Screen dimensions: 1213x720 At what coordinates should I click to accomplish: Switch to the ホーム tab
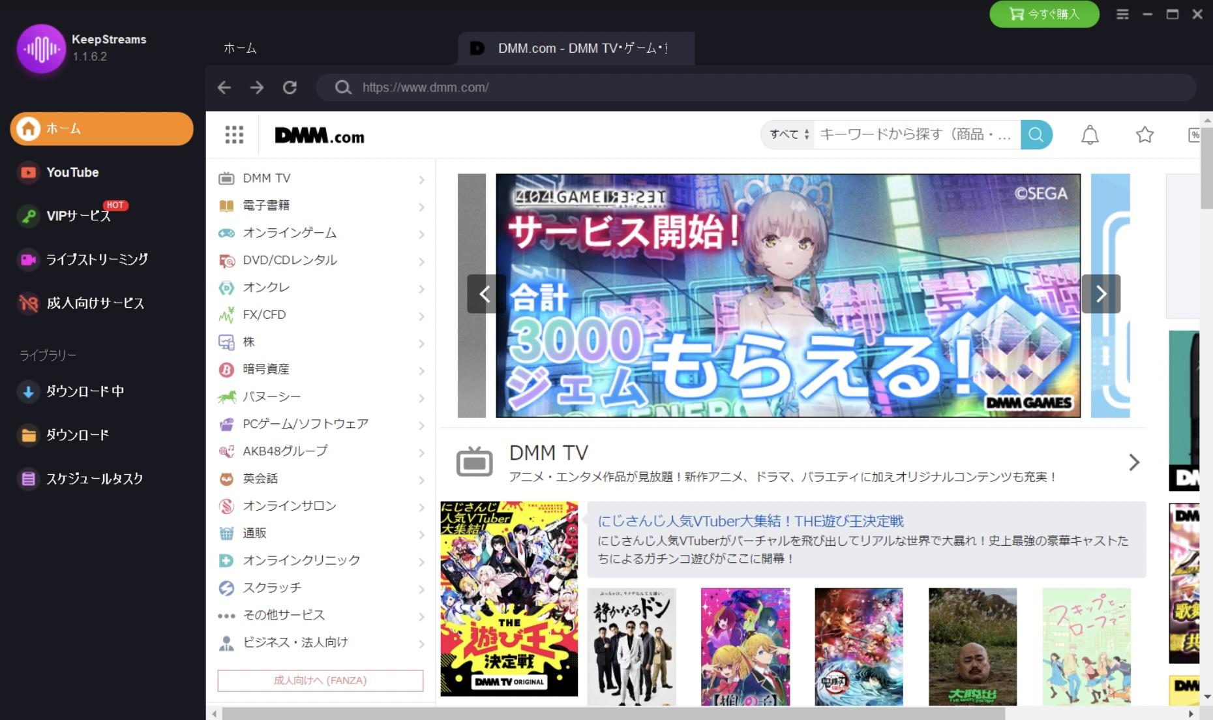pyautogui.click(x=240, y=48)
